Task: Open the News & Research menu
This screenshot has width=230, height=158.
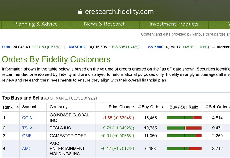Action: point(105,24)
